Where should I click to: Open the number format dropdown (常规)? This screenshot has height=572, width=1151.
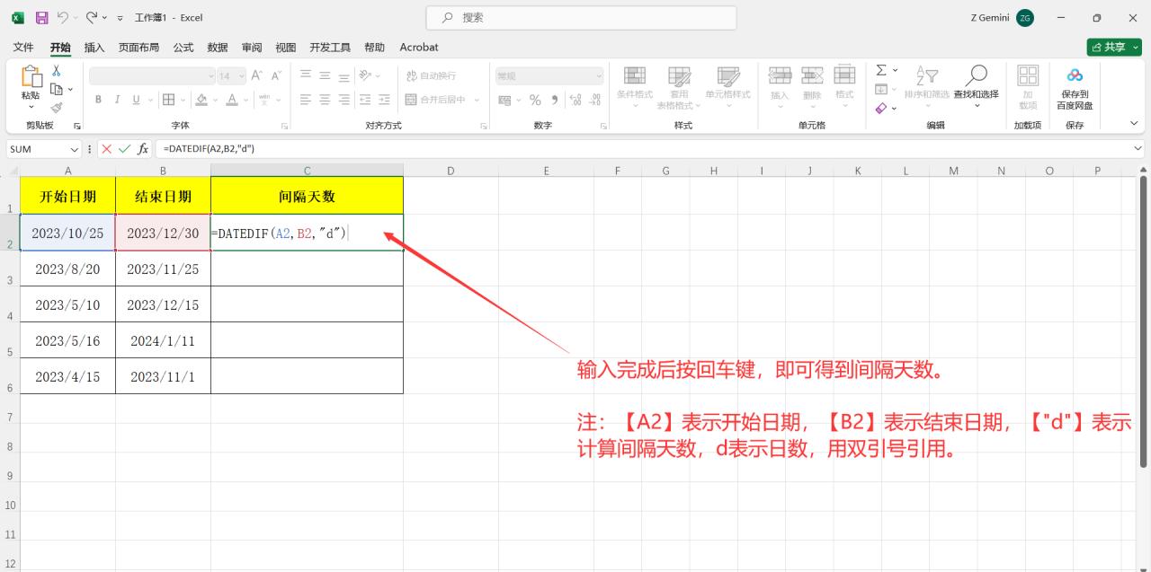[599, 76]
